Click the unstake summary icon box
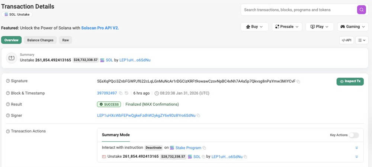Image resolution: width=372 pixels, height=167 pixels. tap(12, 58)
